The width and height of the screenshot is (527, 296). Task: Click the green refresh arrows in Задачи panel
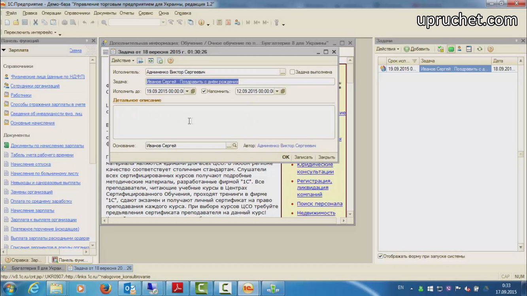(x=480, y=49)
